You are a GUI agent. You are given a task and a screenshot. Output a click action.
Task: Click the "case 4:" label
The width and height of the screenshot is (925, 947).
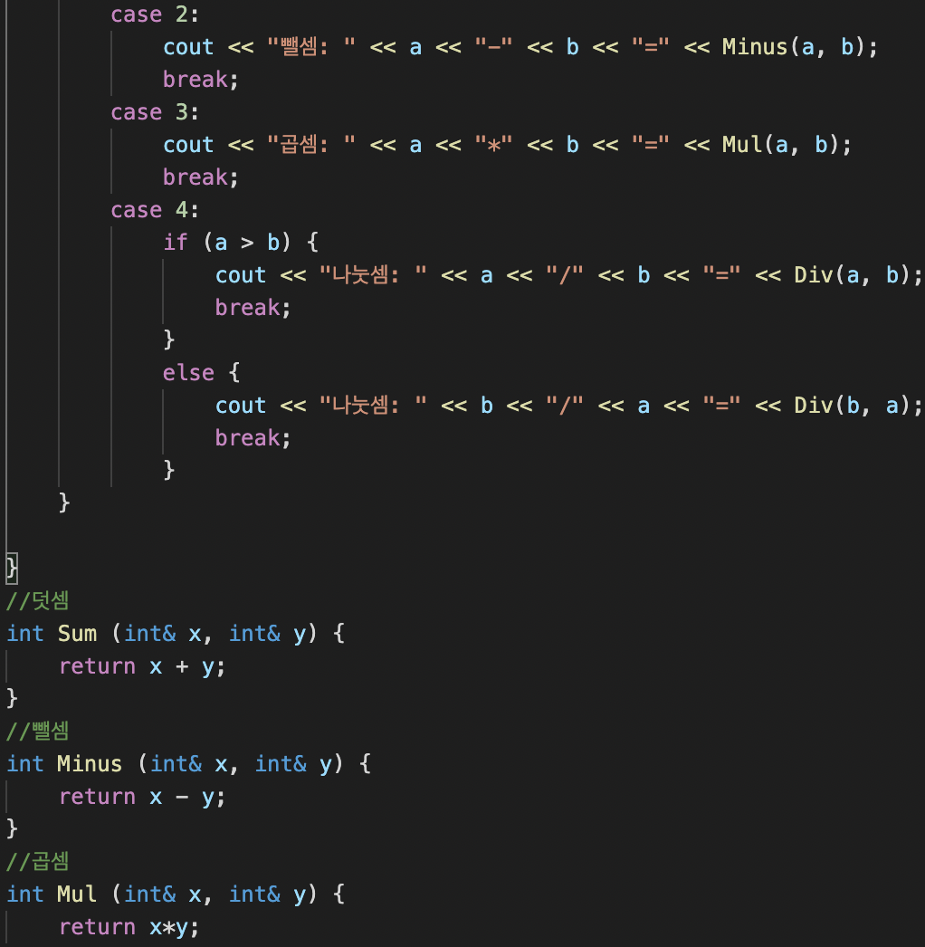(x=155, y=210)
